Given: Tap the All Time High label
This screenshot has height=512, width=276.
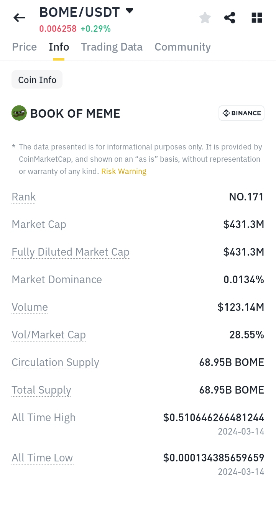Looking at the screenshot, I should 44,418.
